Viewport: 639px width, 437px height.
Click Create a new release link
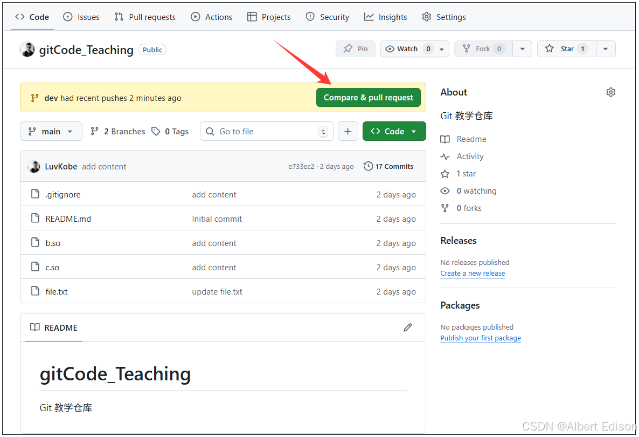click(473, 274)
